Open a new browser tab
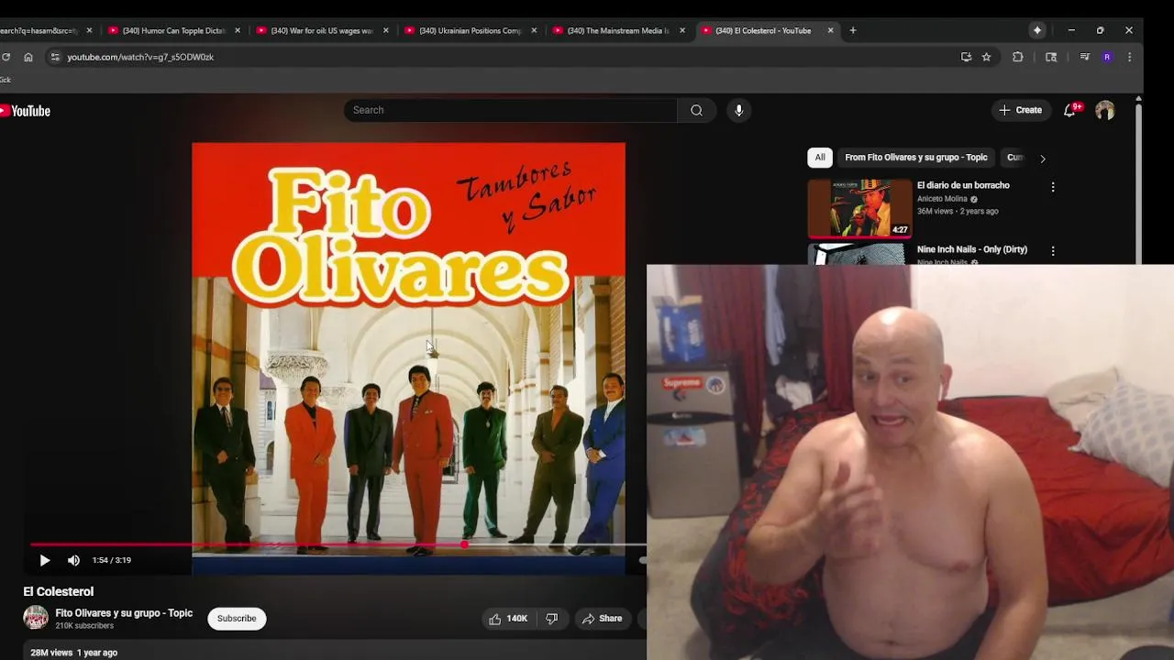The image size is (1174, 660). pos(853,30)
